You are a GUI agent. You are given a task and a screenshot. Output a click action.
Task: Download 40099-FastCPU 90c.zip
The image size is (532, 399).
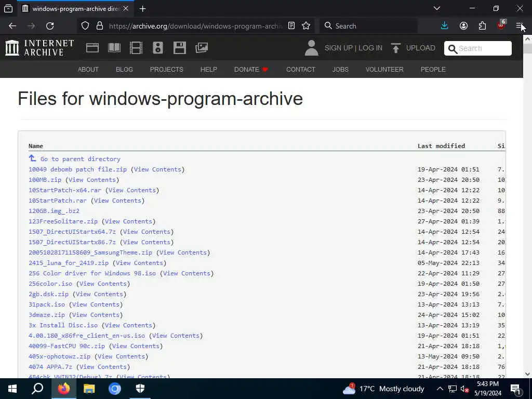point(67,346)
